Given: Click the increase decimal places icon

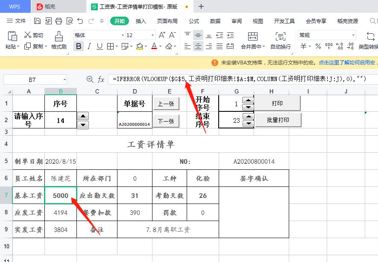Looking at the screenshot, I should click(x=340, y=46).
